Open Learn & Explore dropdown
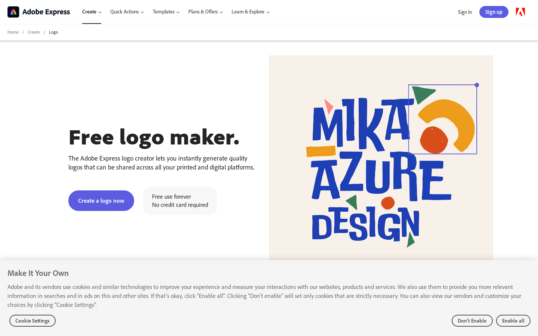Screen dimensions: 538x336 coord(251,12)
